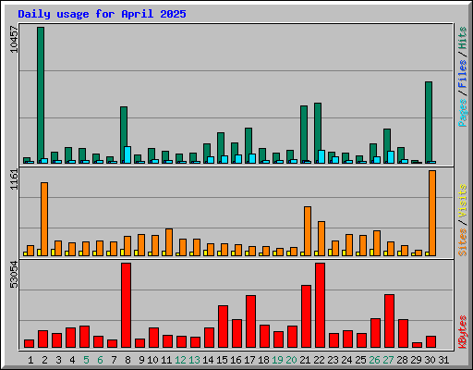Click the red KBytes bar for day 21
Viewport: 473px width, 370px height.
pos(306,316)
